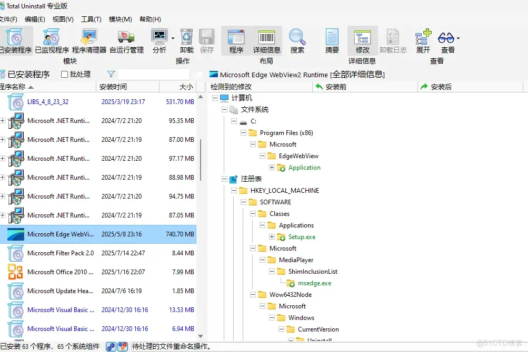
Task: Click inside the filter text input field
Action: click(x=154, y=74)
